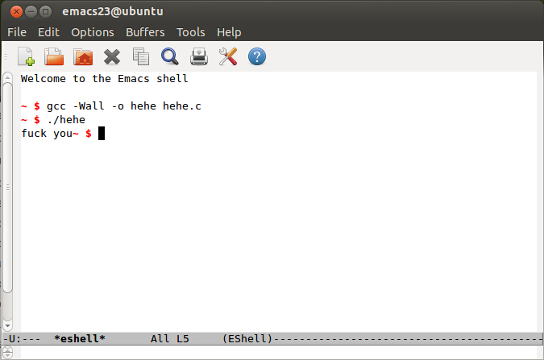This screenshot has height=360, width=544.
Task: Click the magnifier Search icon
Action: click(170, 56)
